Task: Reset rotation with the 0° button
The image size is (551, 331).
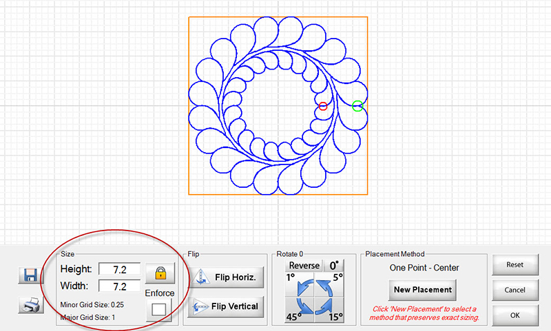Action: tap(335, 266)
